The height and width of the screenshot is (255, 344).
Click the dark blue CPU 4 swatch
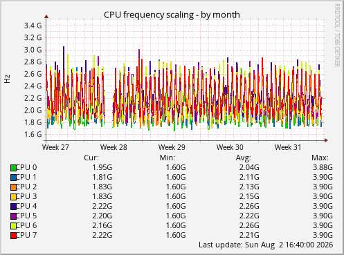point(13,207)
